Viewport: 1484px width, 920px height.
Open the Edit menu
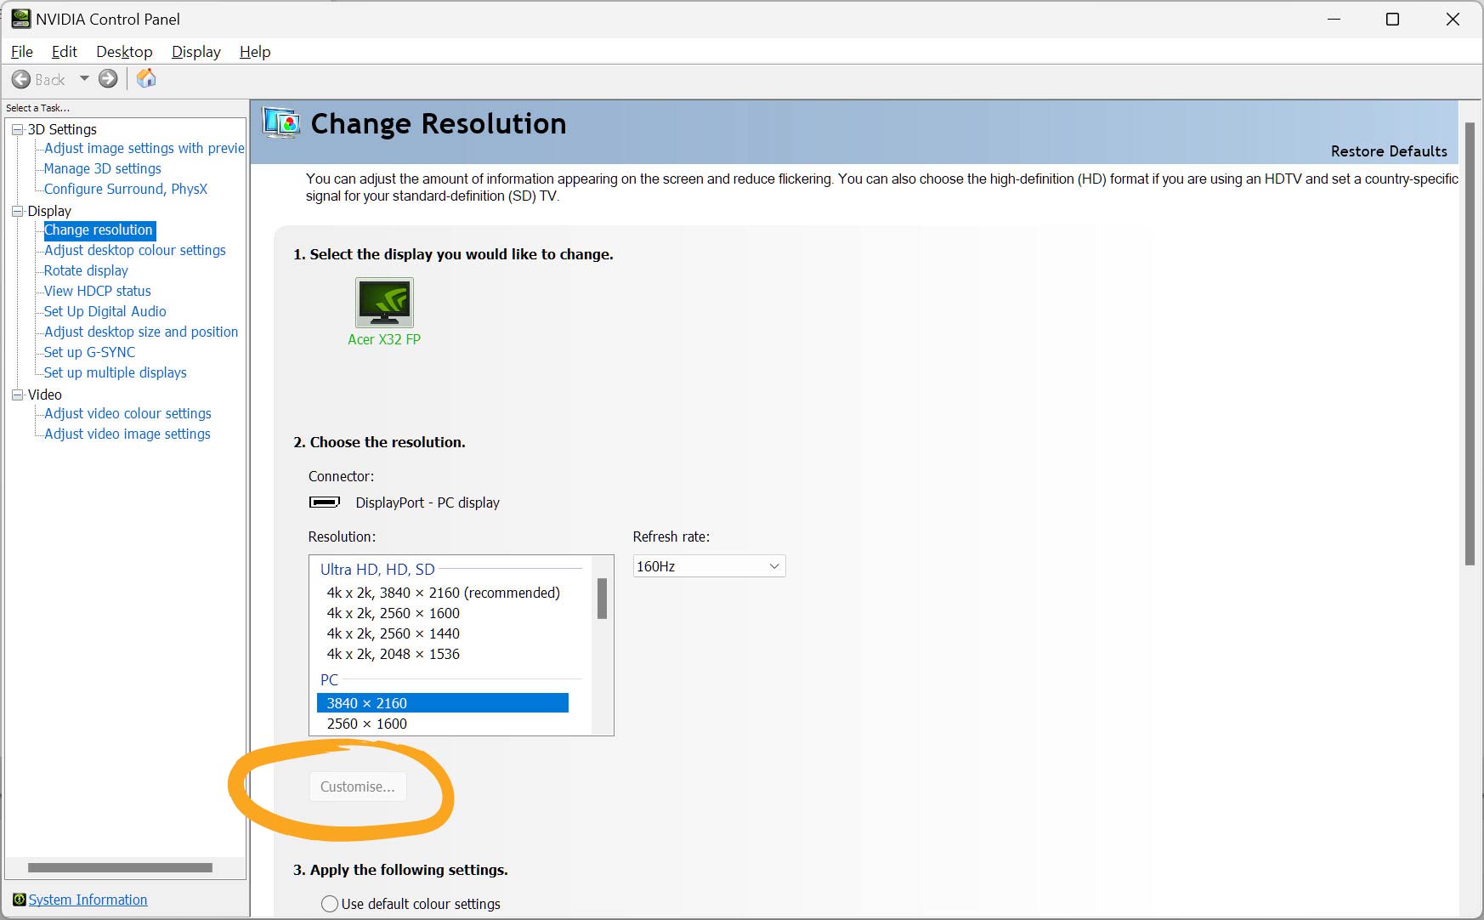(x=64, y=52)
